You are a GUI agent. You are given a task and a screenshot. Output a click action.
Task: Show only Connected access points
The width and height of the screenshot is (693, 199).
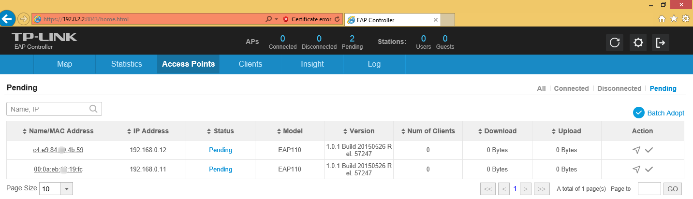pos(571,88)
